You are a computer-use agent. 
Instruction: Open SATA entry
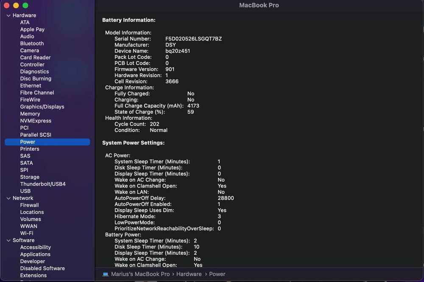(x=26, y=163)
